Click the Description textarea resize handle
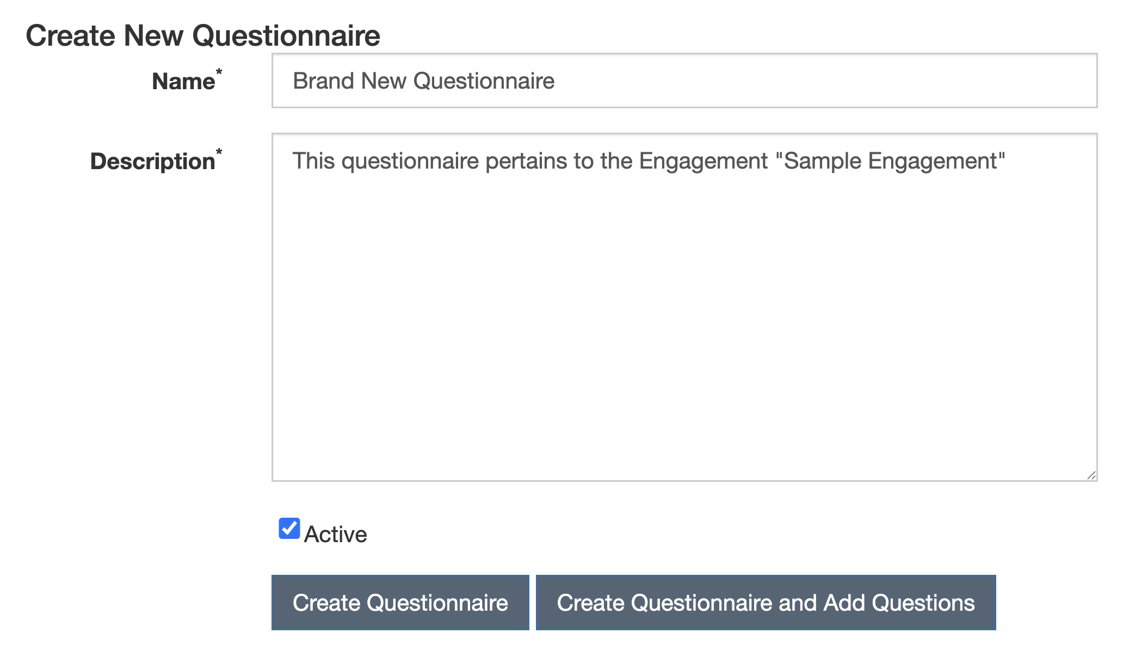1123x658 pixels. coord(1091,475)
